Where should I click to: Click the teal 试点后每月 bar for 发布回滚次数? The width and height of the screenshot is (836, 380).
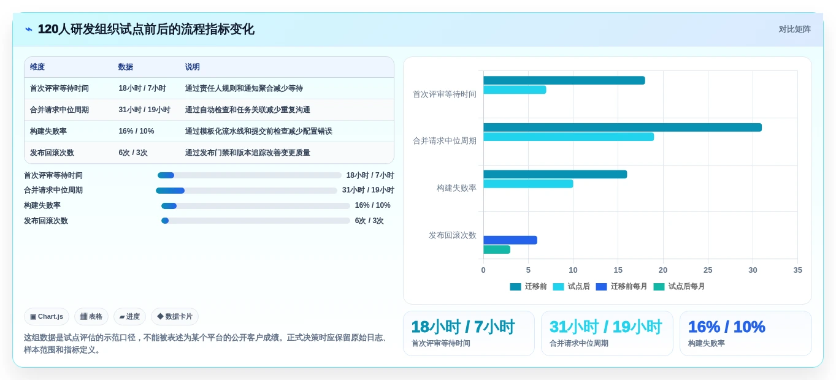pos(497,249)
